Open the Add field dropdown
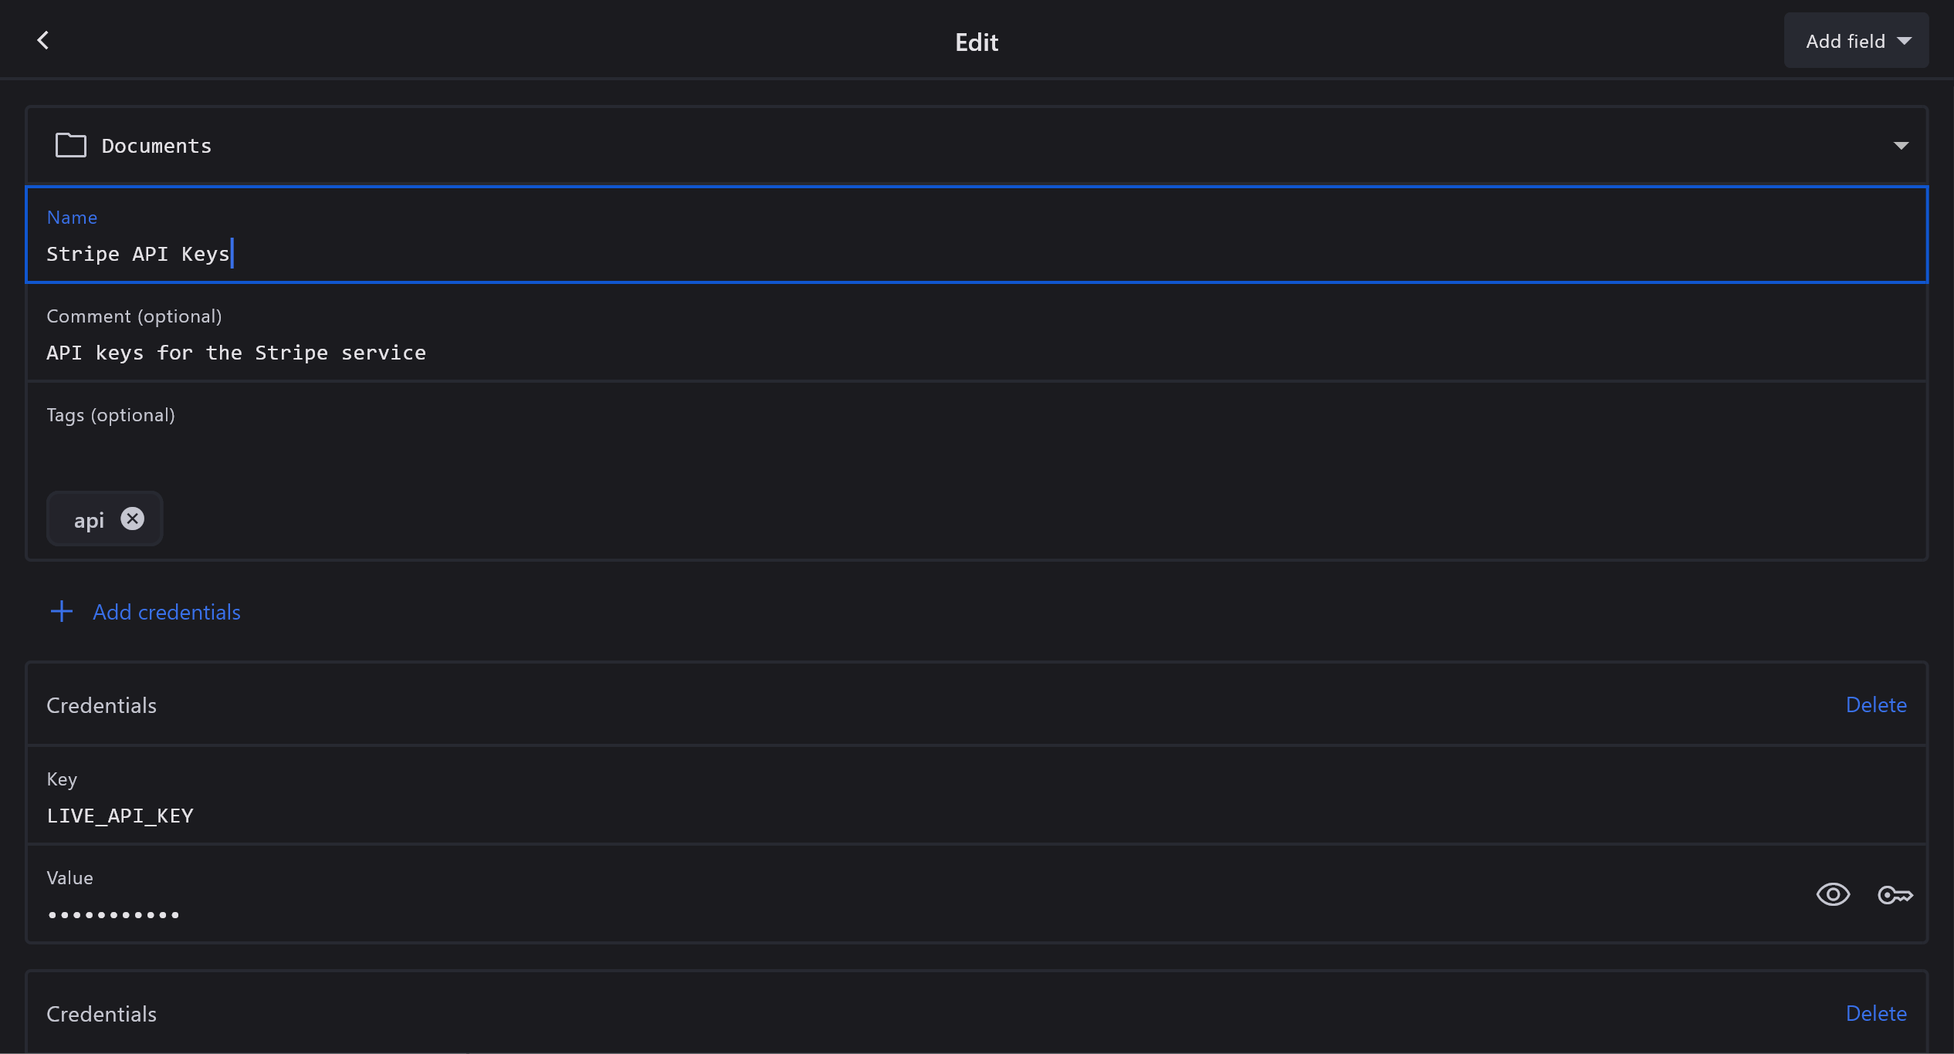The height and width of the screenshot is (1054, 1954). (x=1856, y=41)
